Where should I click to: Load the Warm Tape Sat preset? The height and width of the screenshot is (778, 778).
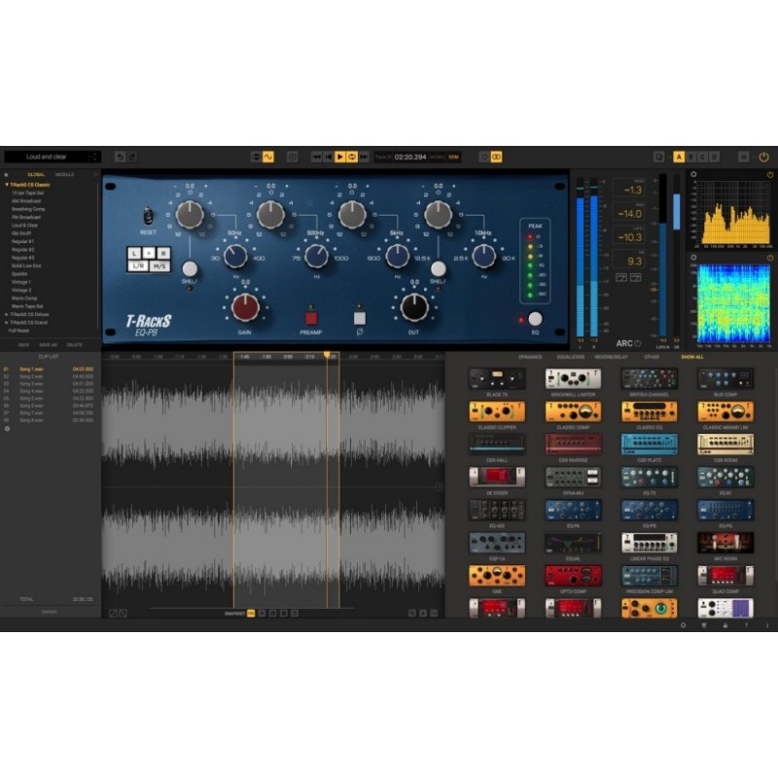[29, 305]
